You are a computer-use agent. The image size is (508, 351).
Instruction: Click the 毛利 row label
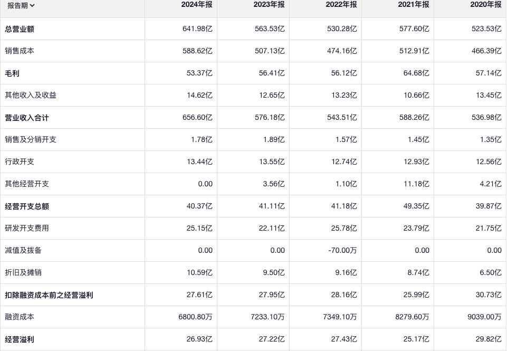point(12,73)
